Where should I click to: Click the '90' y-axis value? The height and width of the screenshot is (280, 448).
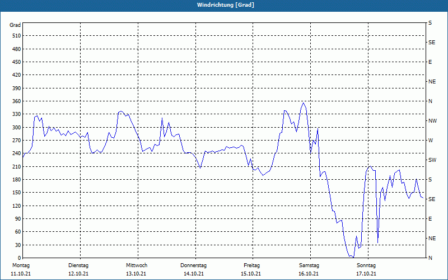pyautogui.click(x=18, y=218)
